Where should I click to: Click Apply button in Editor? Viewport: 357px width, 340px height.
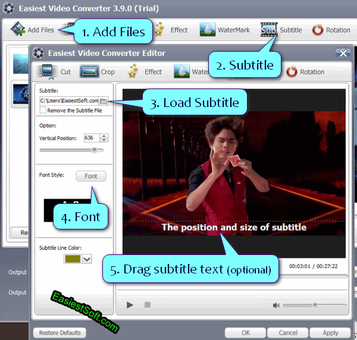coord(330,333)
